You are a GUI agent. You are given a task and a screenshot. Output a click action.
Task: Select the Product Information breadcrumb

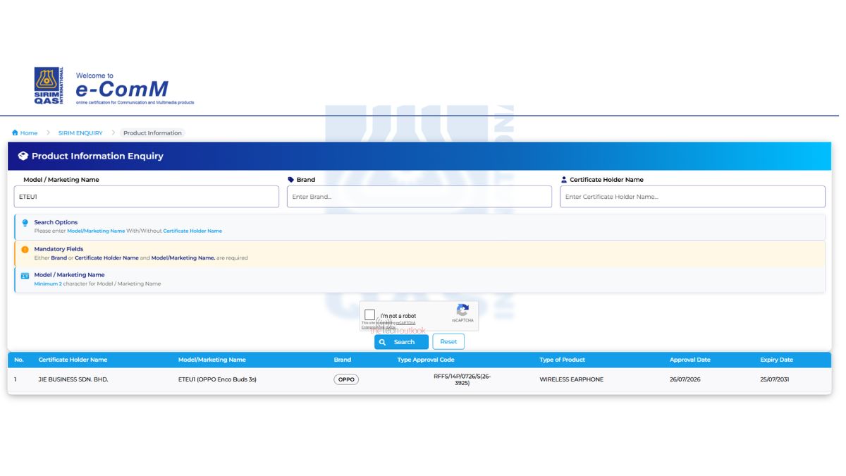pos(152,133)
